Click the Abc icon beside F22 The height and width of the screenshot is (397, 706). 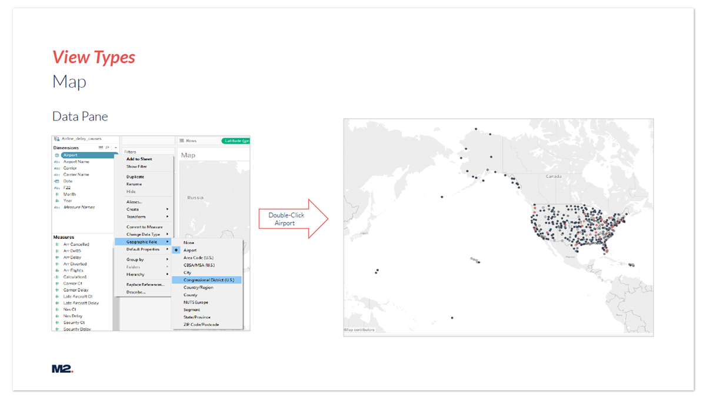click(57, 188)
